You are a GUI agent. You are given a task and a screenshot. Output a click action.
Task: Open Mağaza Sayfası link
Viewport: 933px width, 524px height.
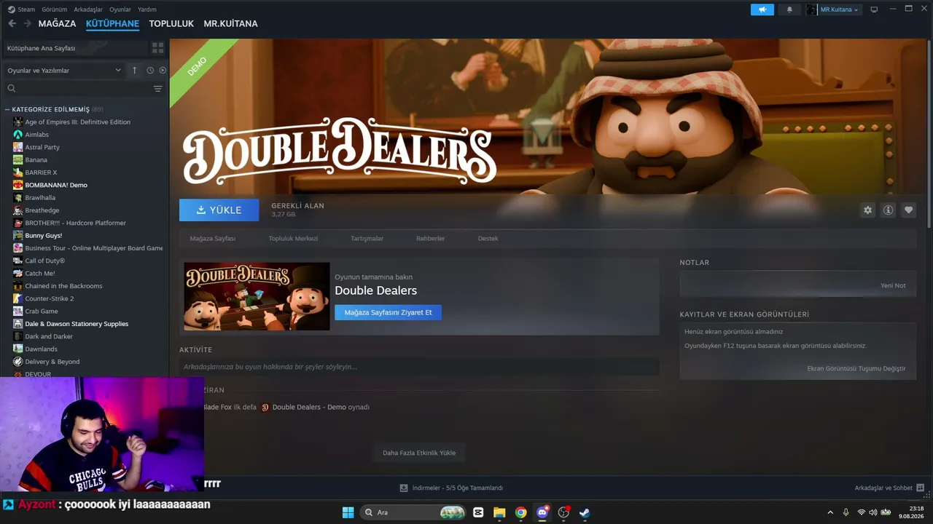tap(212, 238)
